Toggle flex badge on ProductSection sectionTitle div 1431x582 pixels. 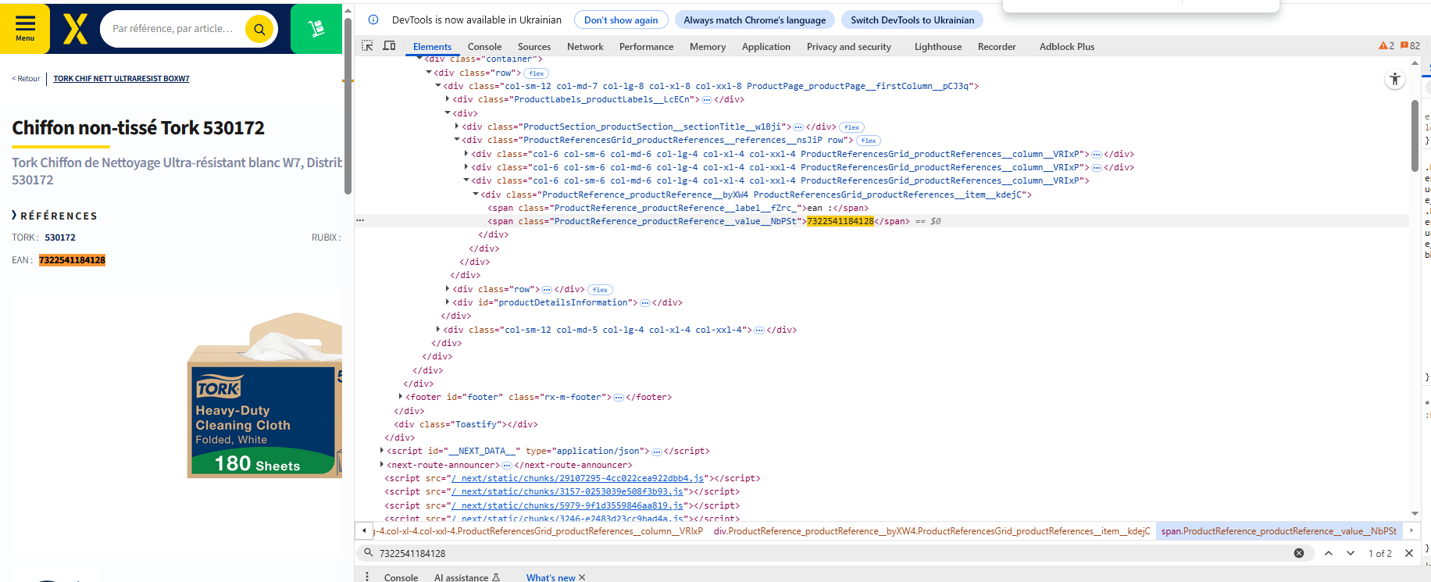[851, 127]
